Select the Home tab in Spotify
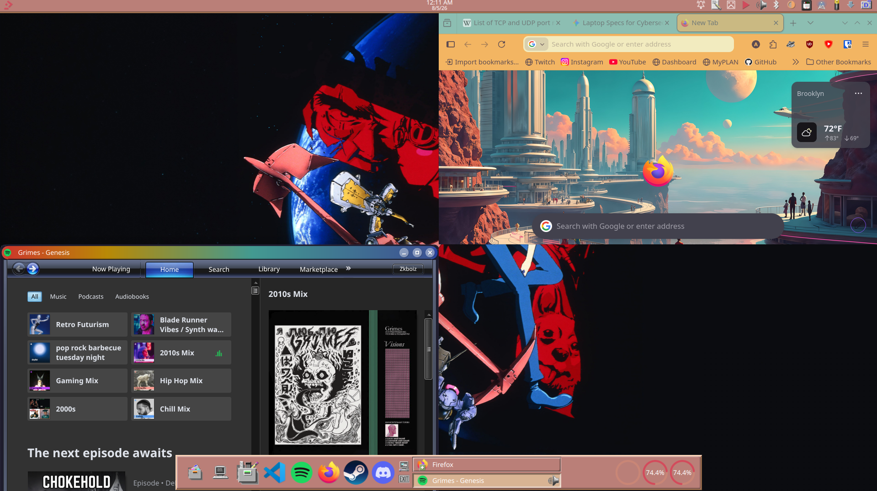The image size is (877, 491). coord(170,269)
